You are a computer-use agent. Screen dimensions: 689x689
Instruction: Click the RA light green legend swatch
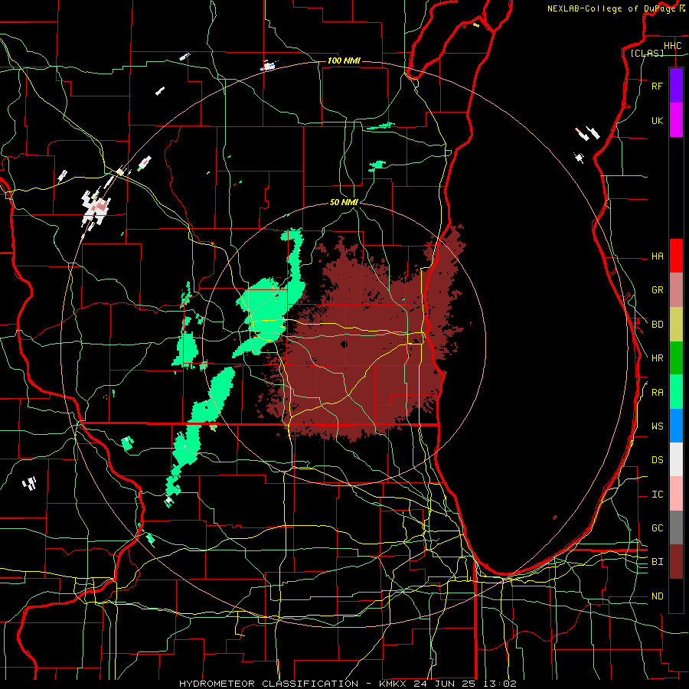(x=676, y=392)
